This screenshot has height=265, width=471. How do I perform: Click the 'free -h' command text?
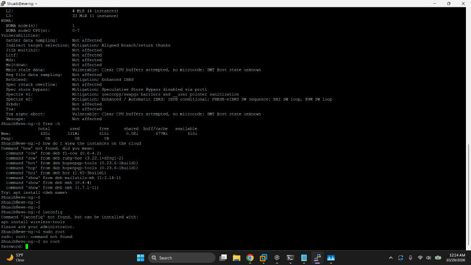pyautogui.click(x=52, y=124)
